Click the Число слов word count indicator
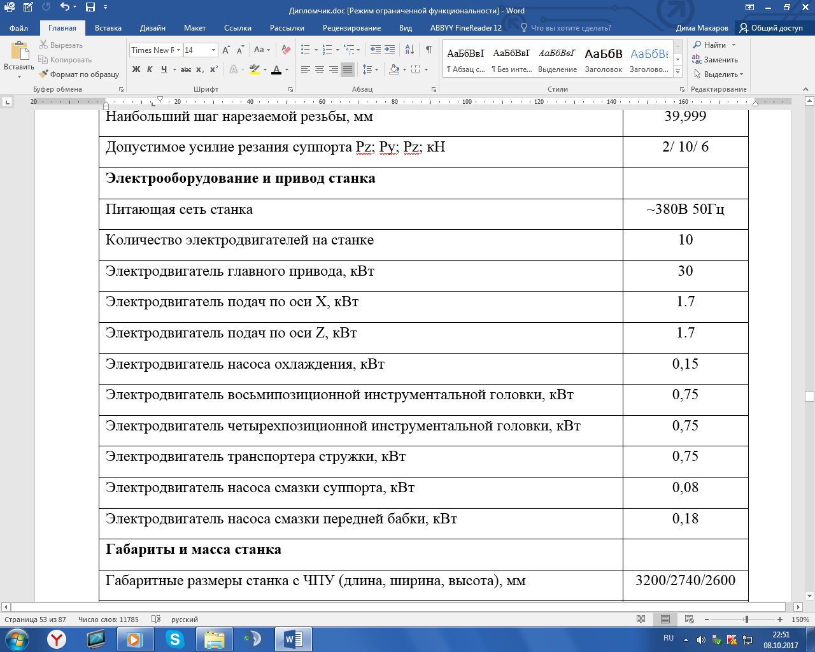Viewport: 815px width, 652px height. click(x=108, y=620)
